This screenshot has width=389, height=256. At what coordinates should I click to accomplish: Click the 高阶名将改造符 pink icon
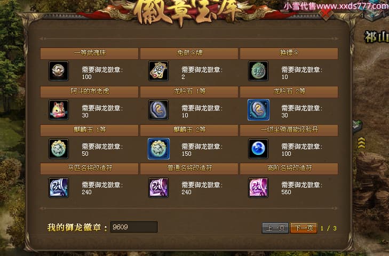258,188
